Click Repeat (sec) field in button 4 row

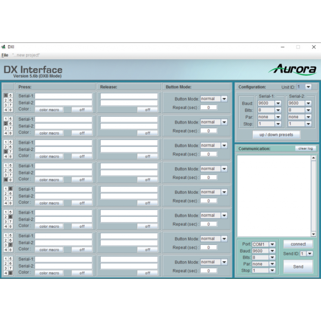(x=209, y=178)
